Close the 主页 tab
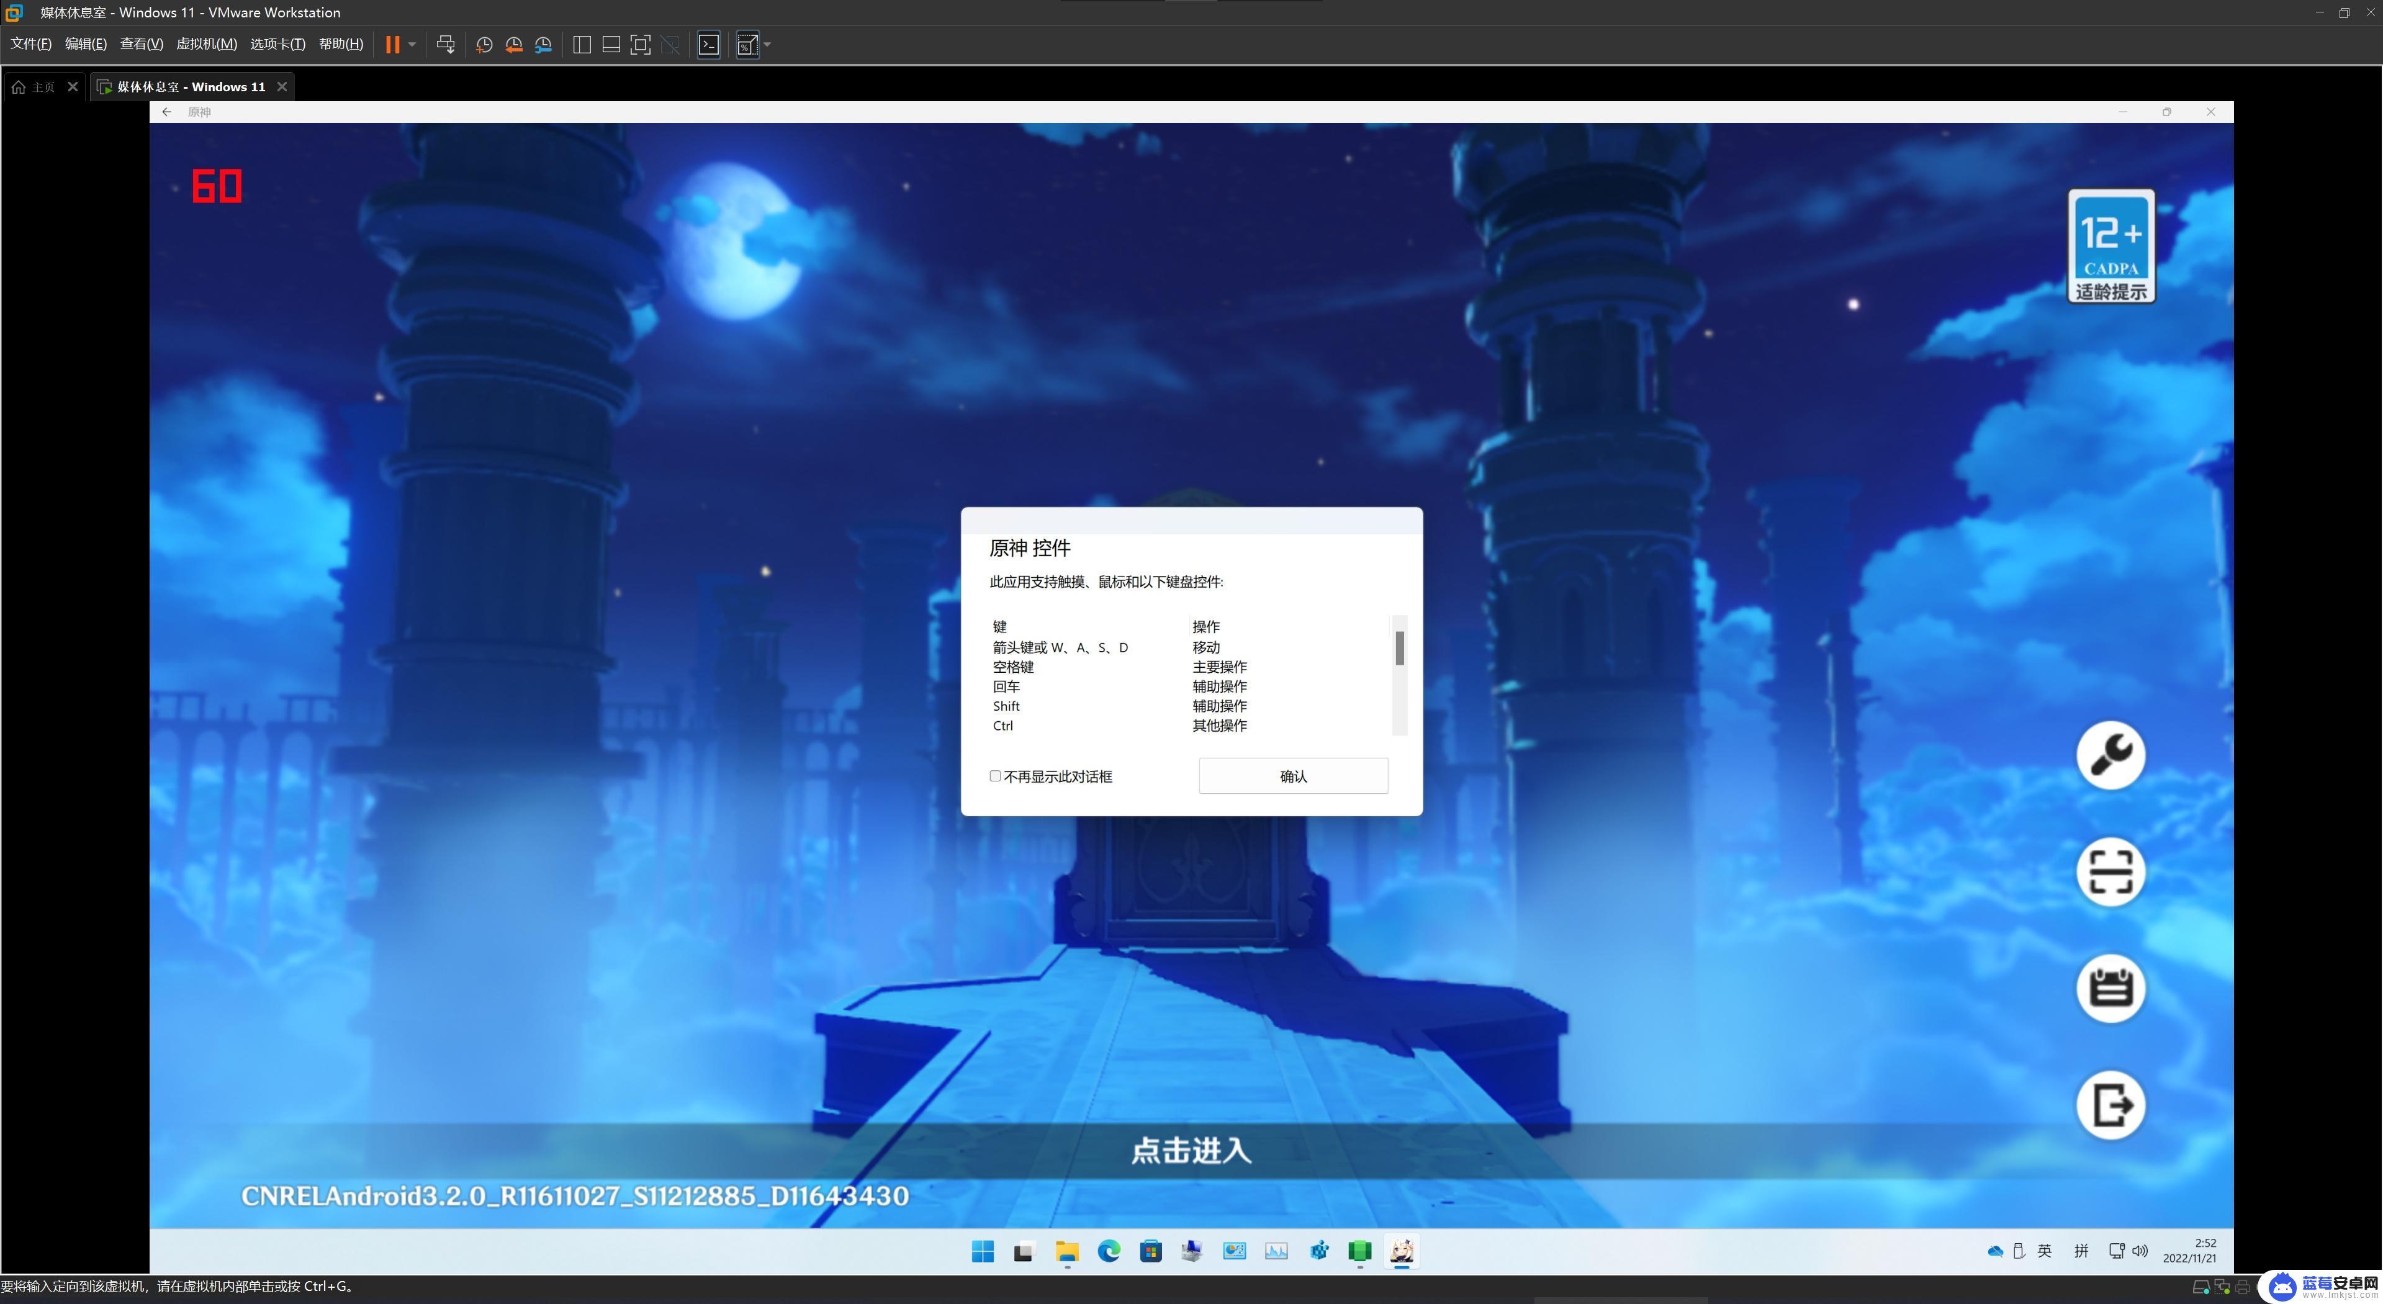The image size is (2383, 1304). point(73,87)
